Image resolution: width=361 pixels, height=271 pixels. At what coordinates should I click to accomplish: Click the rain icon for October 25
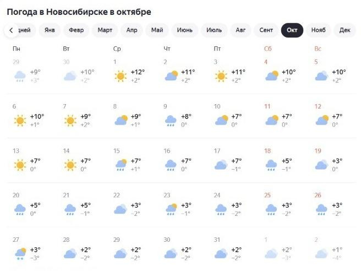[x=271, y=209]
